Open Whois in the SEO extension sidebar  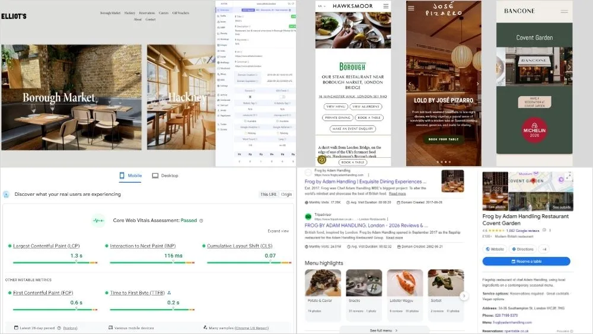[x=222, y=74]
